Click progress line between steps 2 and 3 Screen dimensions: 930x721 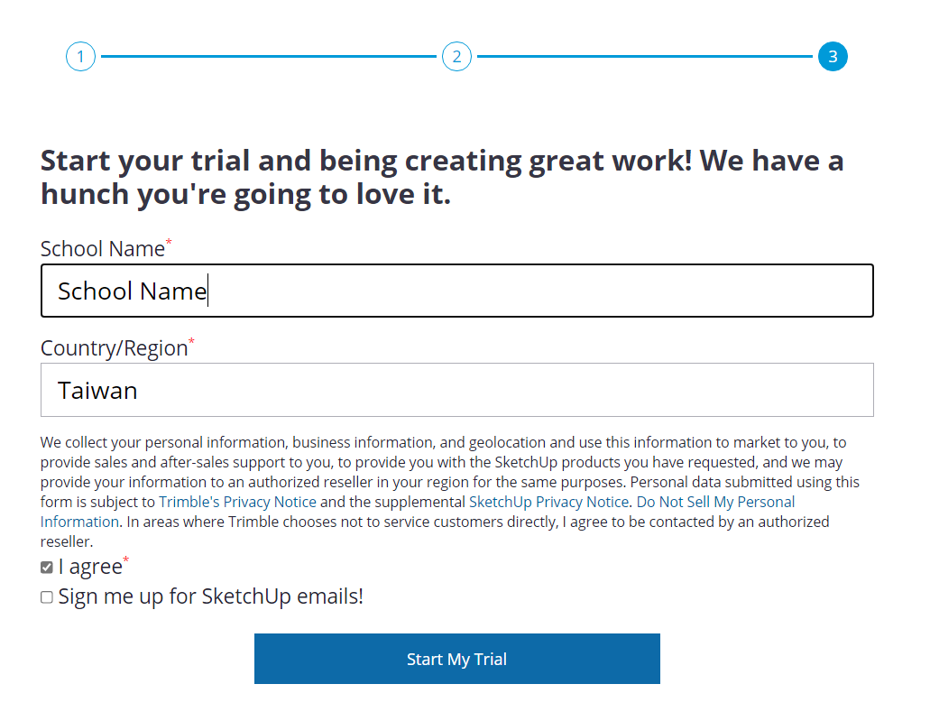click(645, 56)
